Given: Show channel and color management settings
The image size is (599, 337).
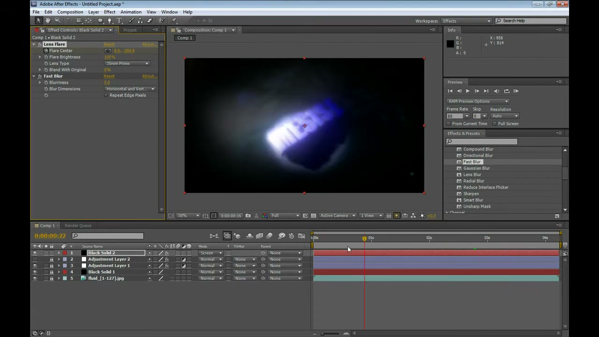Looking at the screenshot, I should (264, 215).
